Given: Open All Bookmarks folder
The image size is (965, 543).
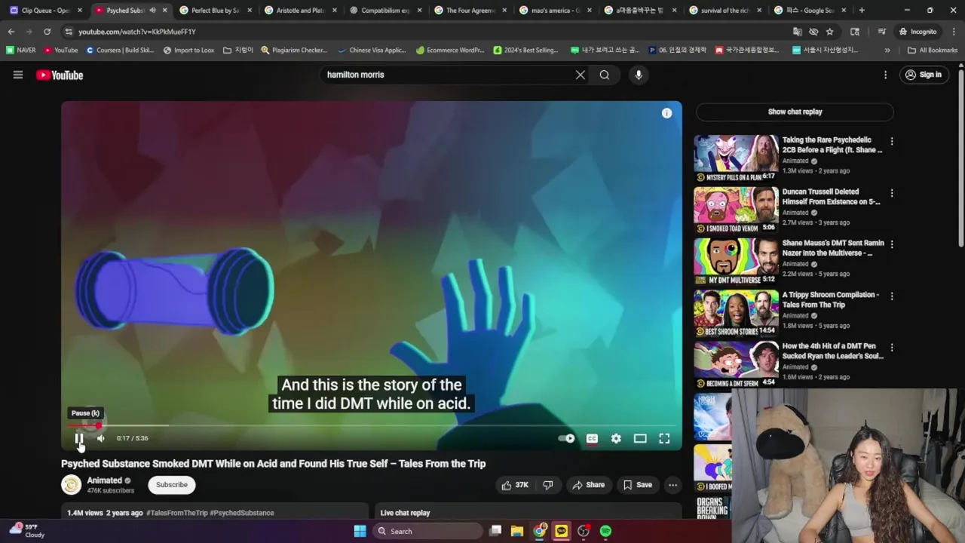Looking at the screenshot, I should [x=933, y=50].
